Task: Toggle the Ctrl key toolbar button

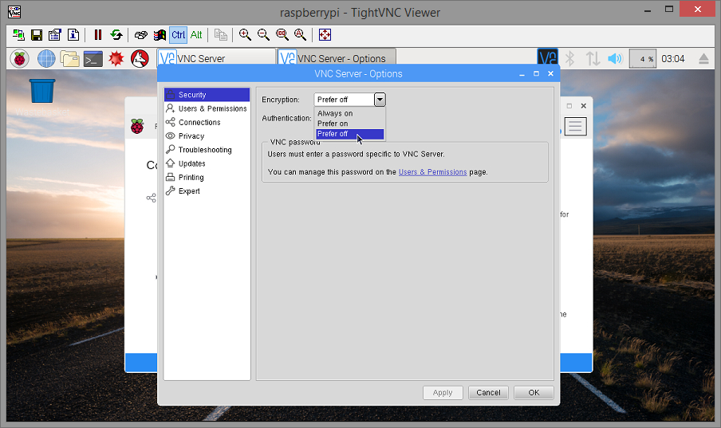Action: coord(178,35)
